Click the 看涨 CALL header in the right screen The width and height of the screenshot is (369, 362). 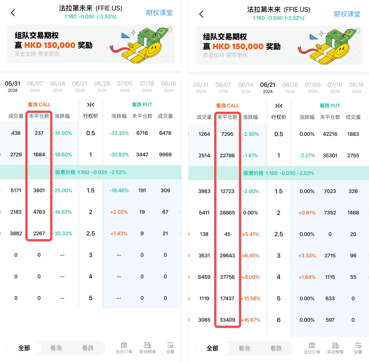pos(227,106)
